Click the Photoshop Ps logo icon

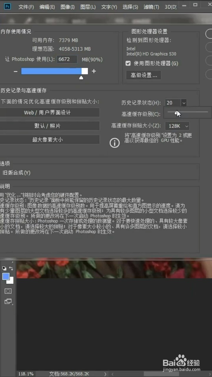pos(7,6)
